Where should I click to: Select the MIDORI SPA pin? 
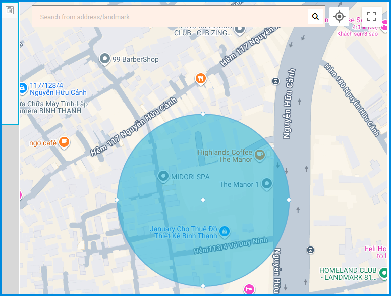tap(163, 176)
